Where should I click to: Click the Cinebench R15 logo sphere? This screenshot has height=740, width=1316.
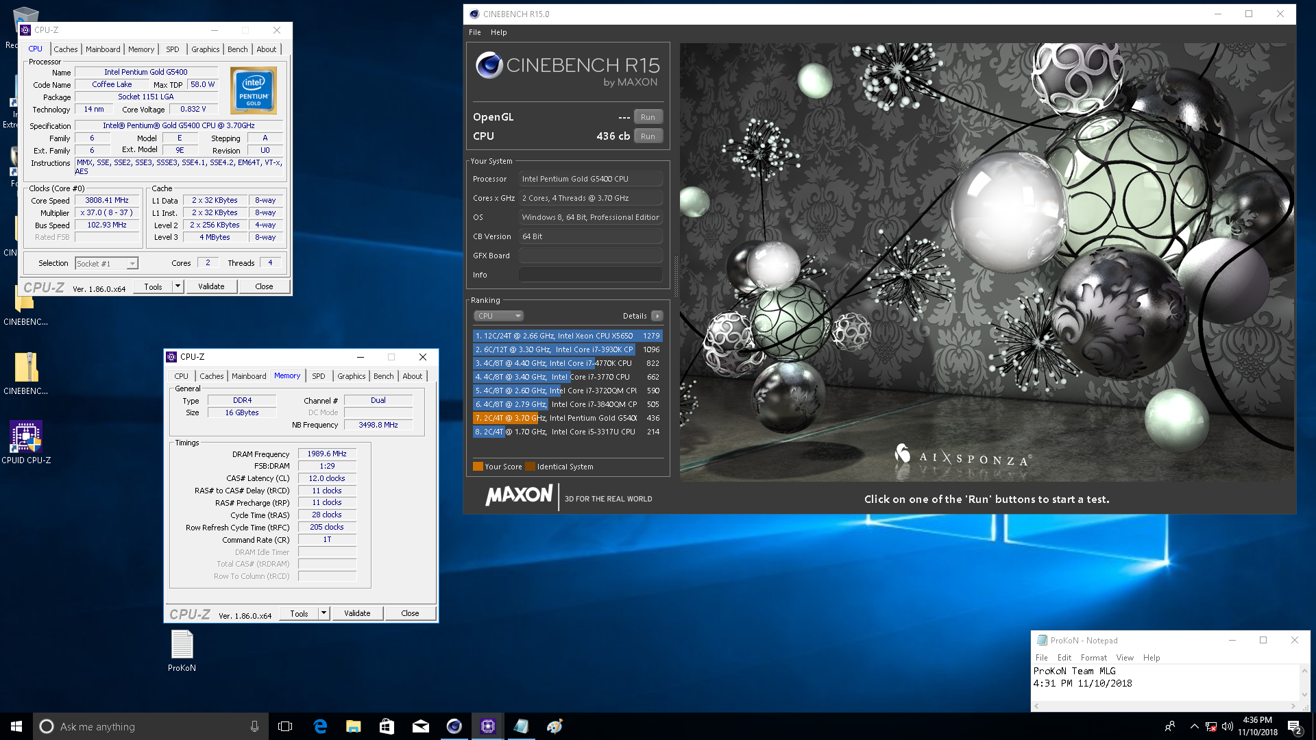(x=489, y=65)
